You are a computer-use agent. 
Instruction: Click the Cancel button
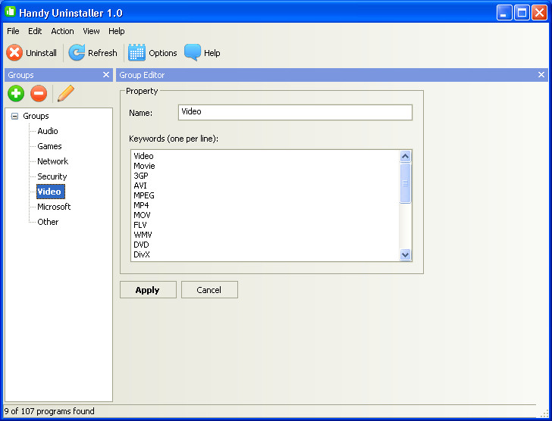tap(209, 290)
